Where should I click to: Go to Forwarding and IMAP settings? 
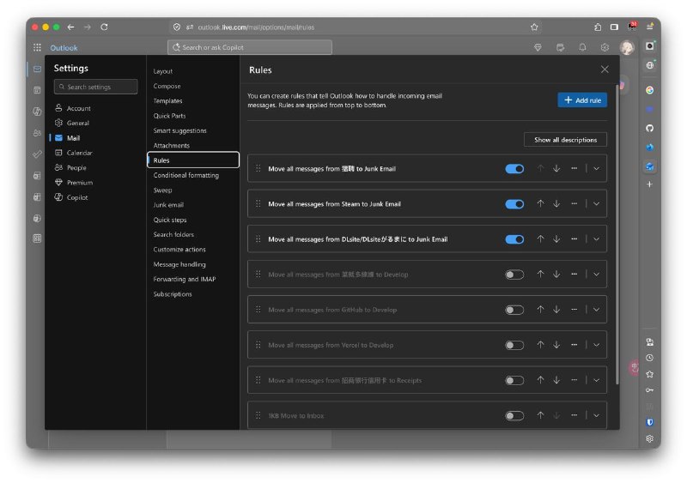coord(184,279)
